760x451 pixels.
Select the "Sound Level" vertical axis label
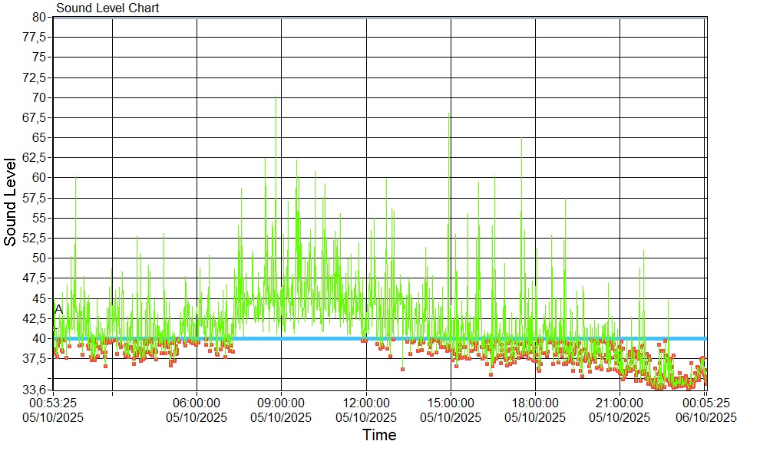(10, 202)
